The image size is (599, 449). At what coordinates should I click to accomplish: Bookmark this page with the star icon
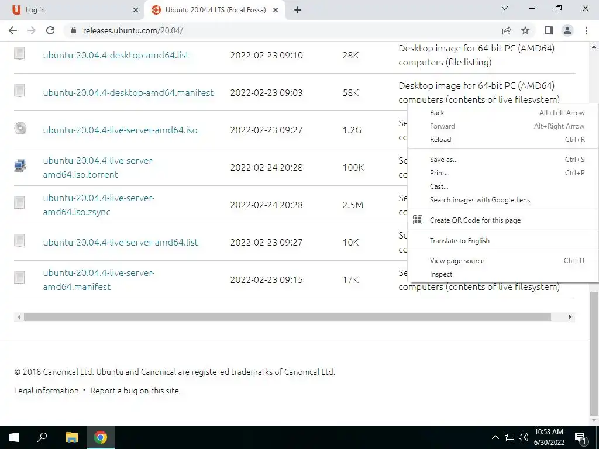tap(525, 30)
